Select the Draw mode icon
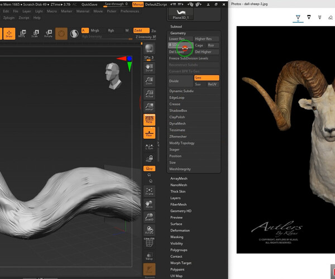This screenshot has width=335, height=279. pos(9,33)
